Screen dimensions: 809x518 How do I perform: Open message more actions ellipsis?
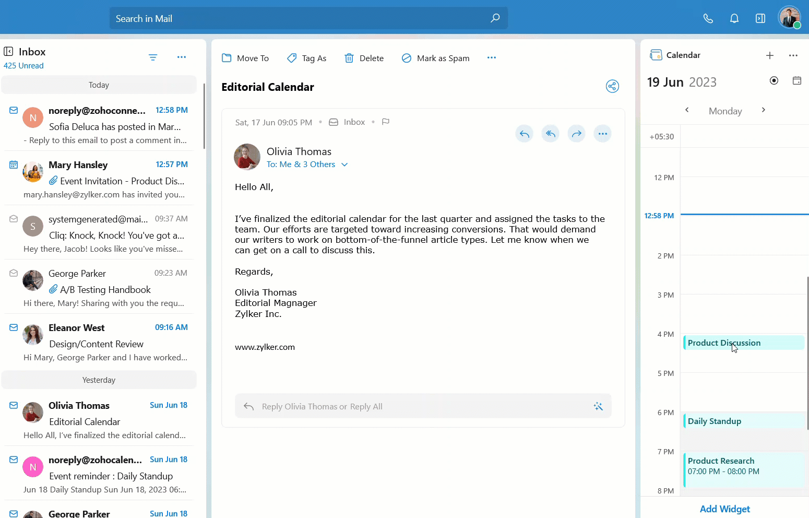pos(603,134)
